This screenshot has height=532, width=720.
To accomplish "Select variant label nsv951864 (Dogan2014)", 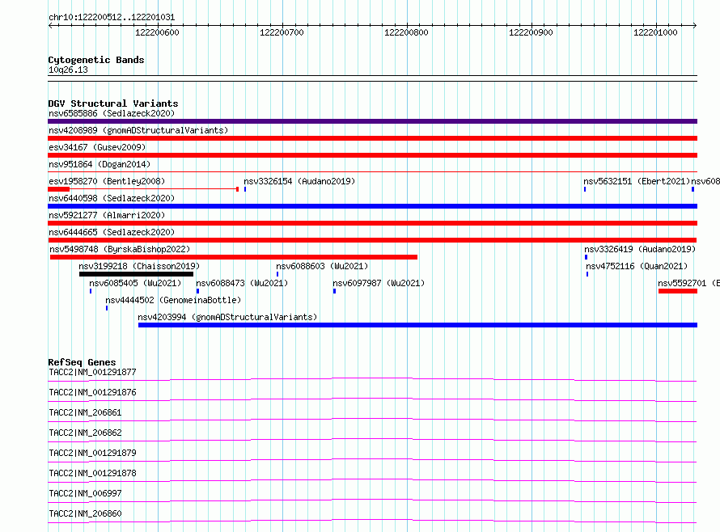I will pos(100,164).
